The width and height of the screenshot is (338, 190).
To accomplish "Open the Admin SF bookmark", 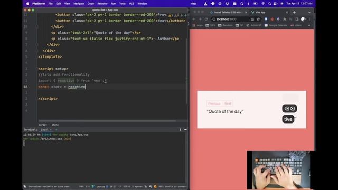I will coord(253,25).
